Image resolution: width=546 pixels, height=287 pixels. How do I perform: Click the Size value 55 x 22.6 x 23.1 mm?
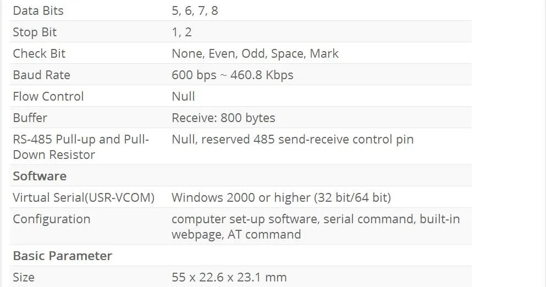click(229, 277)
